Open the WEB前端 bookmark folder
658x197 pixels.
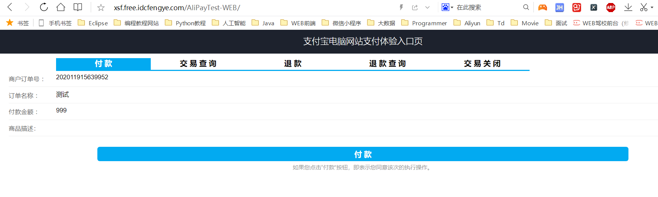(298, 23)
